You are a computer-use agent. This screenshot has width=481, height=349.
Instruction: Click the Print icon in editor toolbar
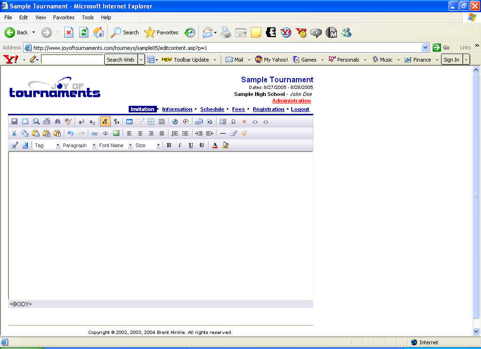tap(47, 122)
